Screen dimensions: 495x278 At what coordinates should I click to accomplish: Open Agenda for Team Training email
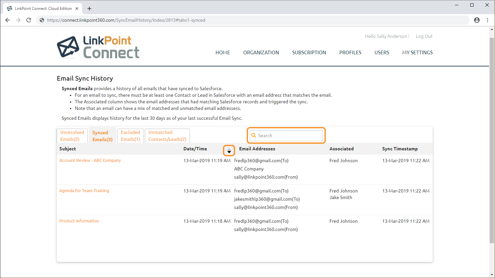[84, 191]
